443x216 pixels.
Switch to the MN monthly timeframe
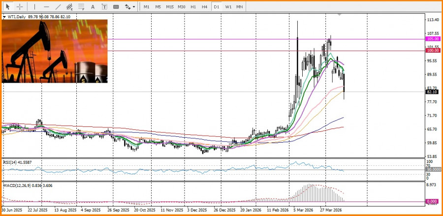(x=240, y=7)
